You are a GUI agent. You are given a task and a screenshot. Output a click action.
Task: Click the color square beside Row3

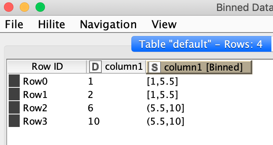[x=14, y=121]
